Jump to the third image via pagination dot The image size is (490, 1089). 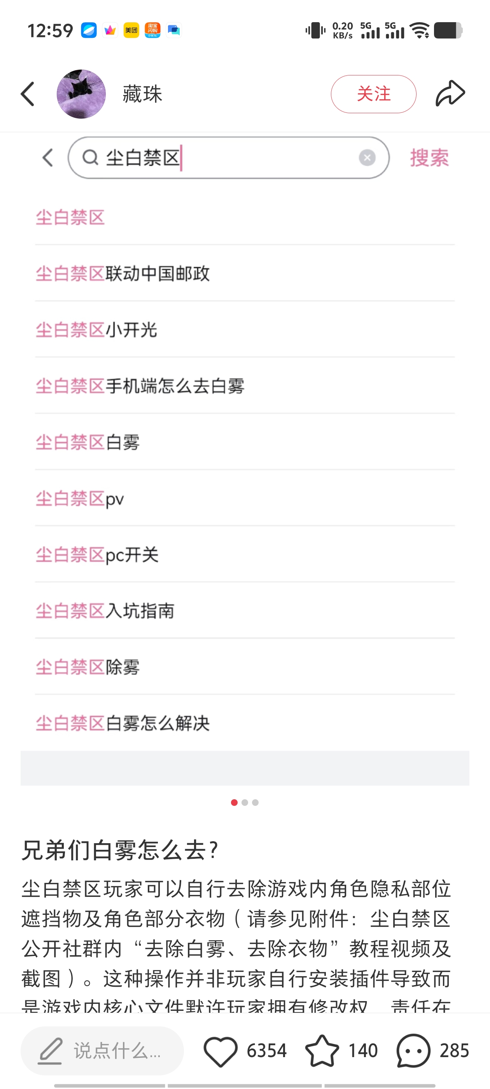[255, 802]
